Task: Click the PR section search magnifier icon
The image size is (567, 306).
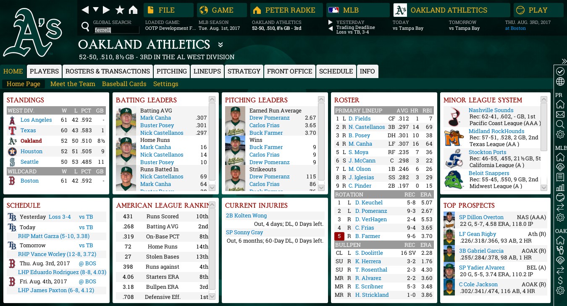Action: 560,124
